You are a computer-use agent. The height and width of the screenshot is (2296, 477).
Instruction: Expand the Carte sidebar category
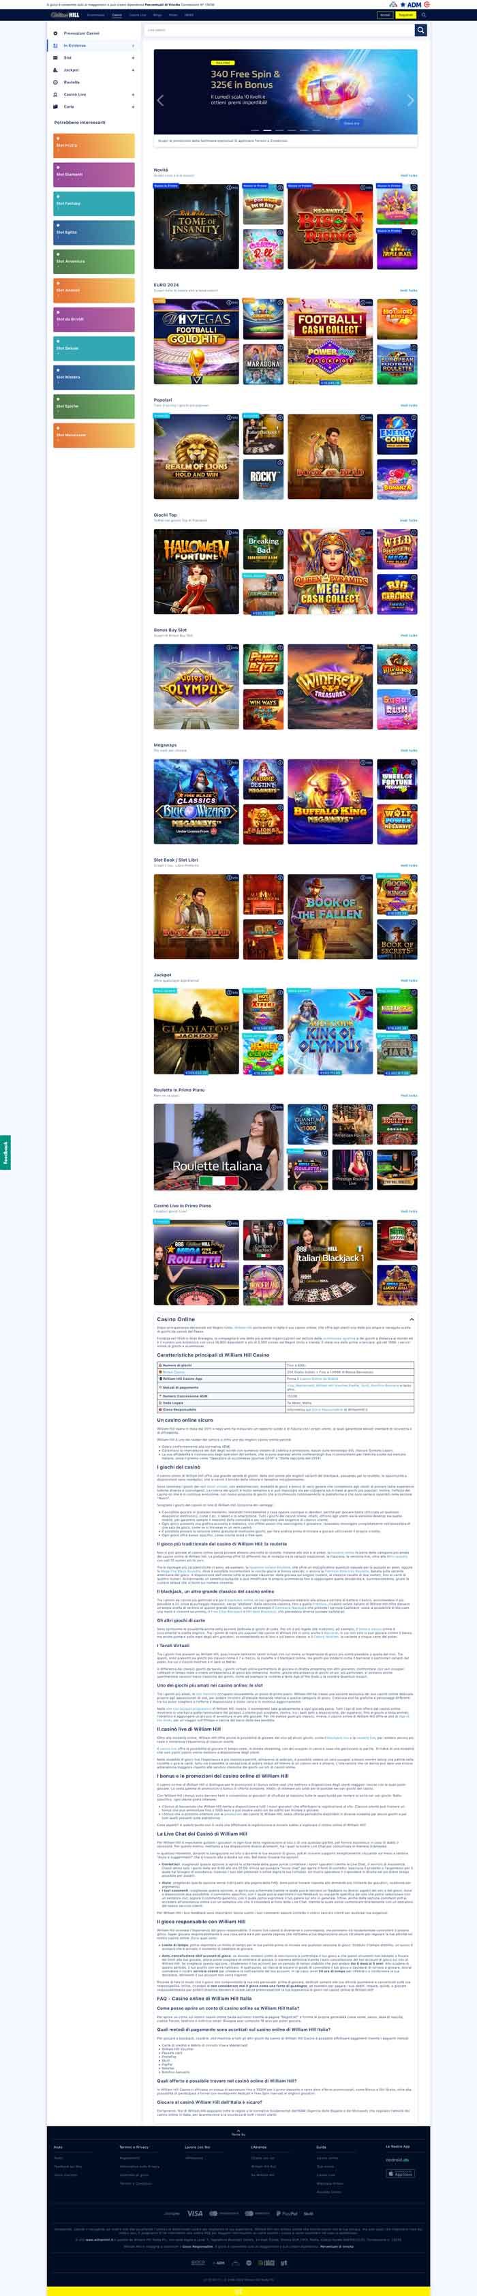tap(133, 106)
